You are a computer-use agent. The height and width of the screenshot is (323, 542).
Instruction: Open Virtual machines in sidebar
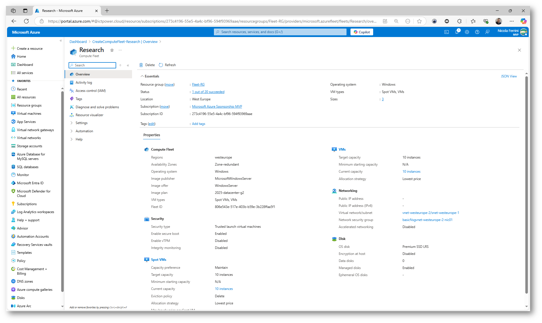26,114
